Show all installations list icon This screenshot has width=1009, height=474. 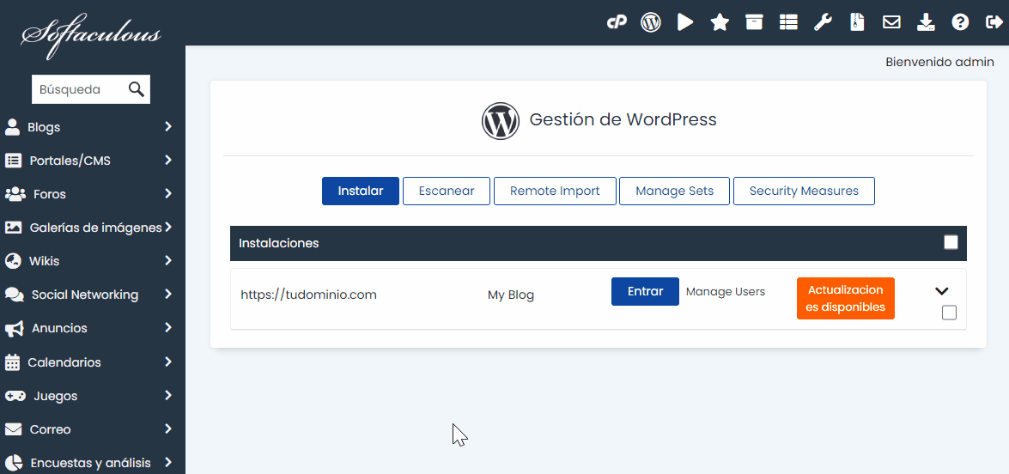coord(788,22)
